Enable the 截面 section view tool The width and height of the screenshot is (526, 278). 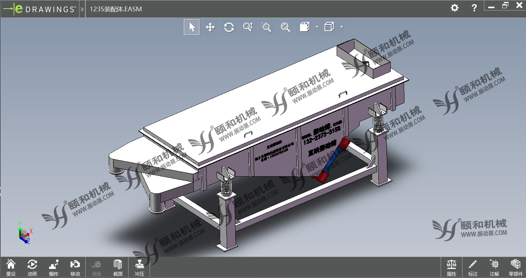(118, 267)
